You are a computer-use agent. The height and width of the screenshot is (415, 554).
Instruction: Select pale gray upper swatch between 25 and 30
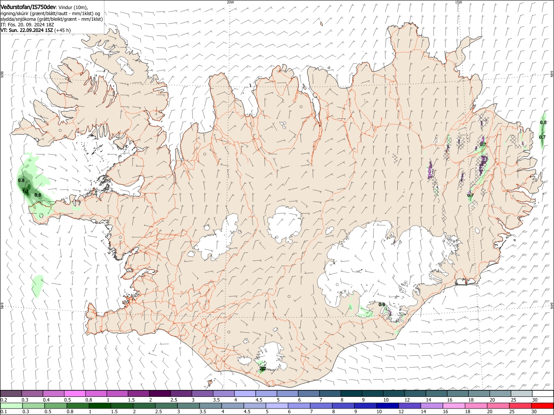click(522, 393)
